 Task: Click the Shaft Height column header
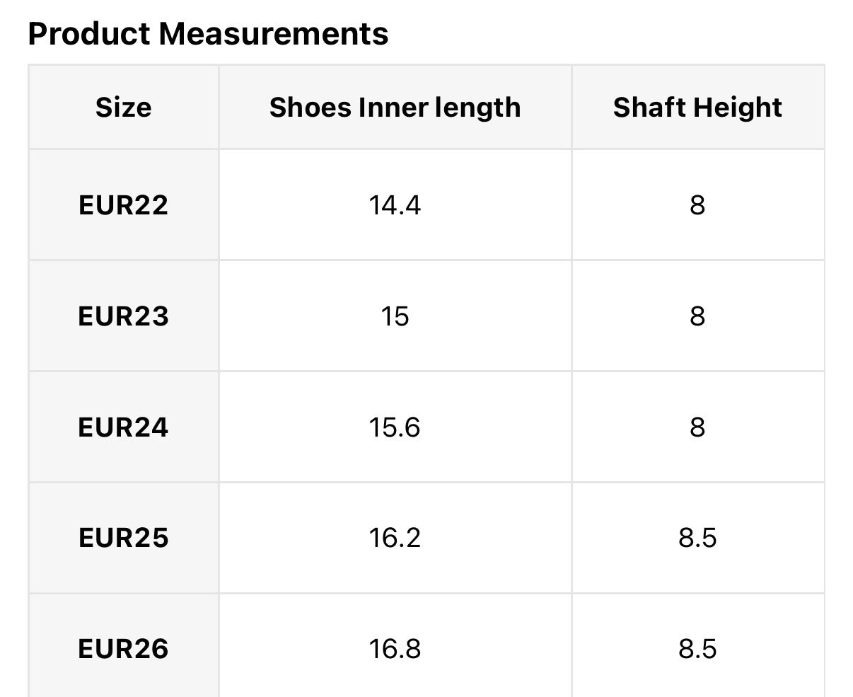coord(697,108)
